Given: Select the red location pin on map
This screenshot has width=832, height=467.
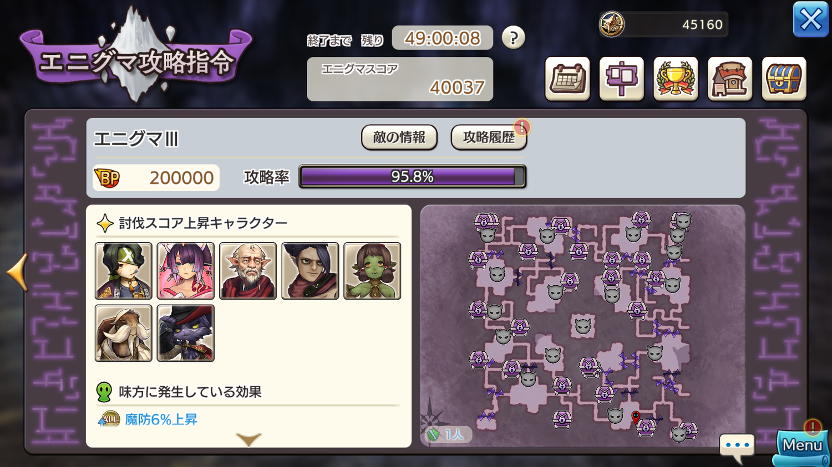Looking at the screenshot, I should coord(636,417).
